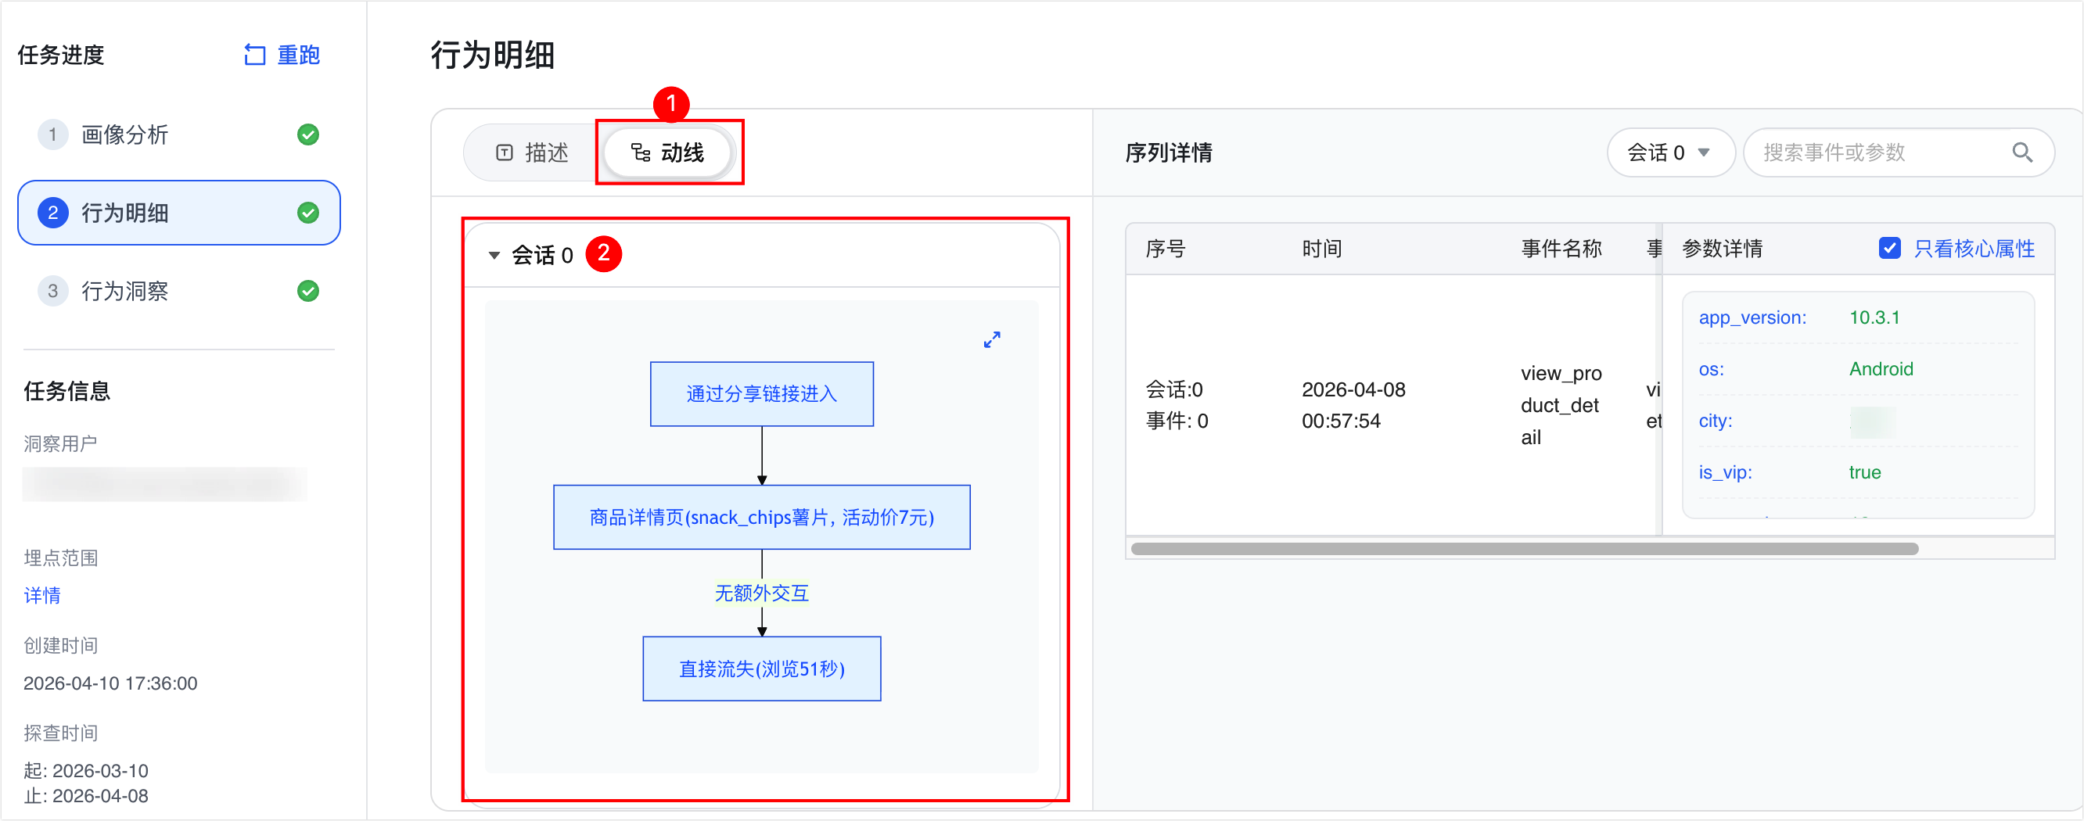
Task: Click the 序列详情 heading
Action: tap(1168, 153)
